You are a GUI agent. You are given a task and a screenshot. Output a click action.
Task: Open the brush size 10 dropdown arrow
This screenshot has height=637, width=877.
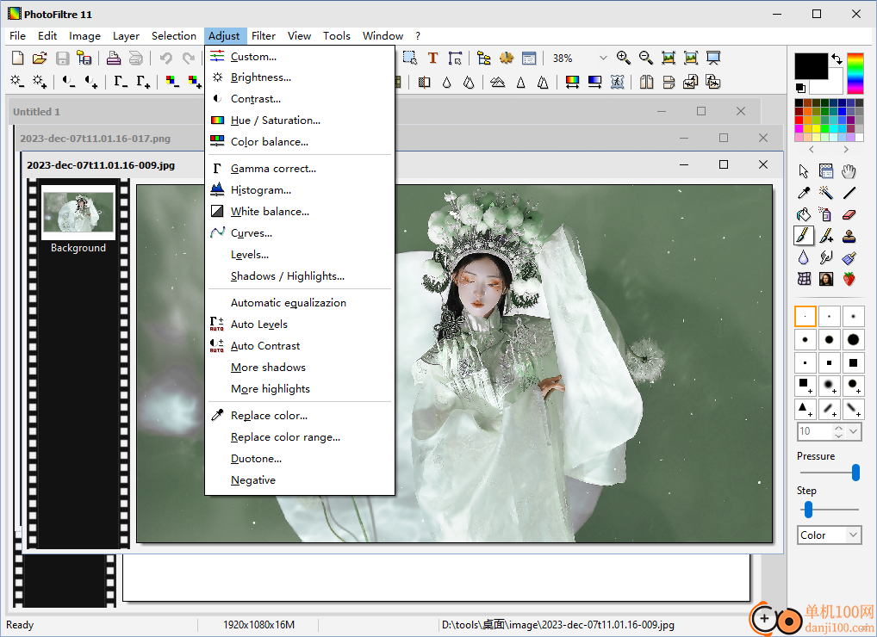click(x=854, y=431)
